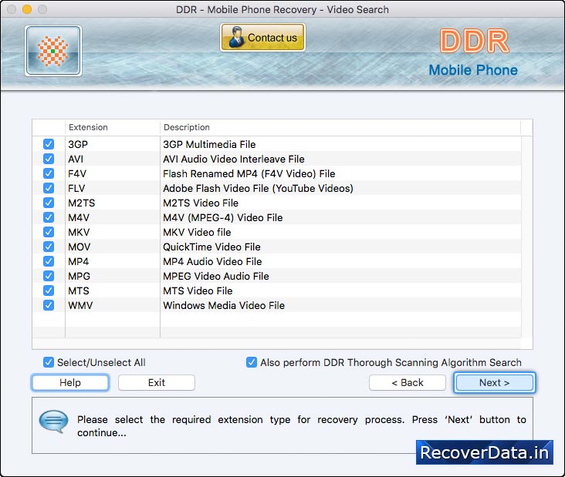565x477 pixels.
Task: Click the M4V extension name
Action: pyautogui.click(x=79, y=217)
